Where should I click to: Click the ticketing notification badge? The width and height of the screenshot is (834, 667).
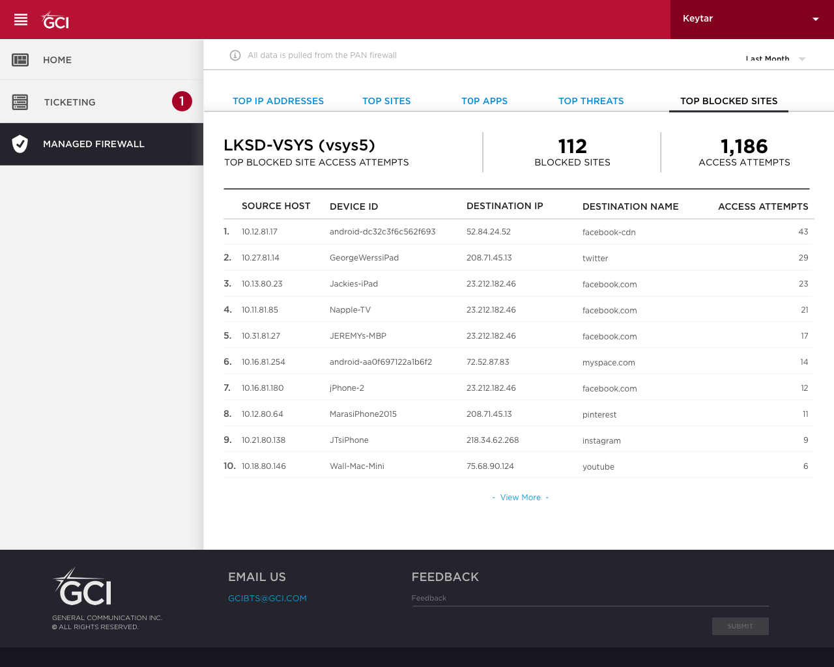click(x=182, y=101)
